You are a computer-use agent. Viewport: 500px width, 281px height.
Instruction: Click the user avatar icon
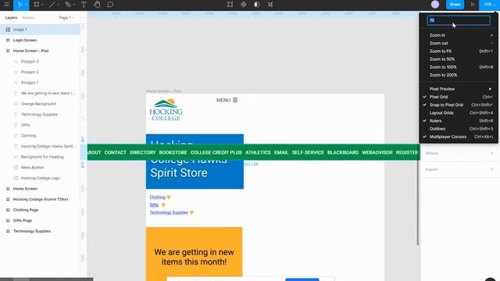click(x=435, y=5)
